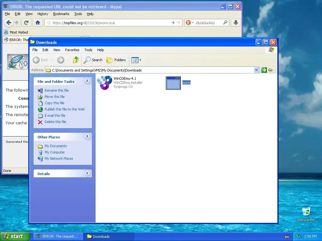Open the Views dropdown button

point(136,60)
